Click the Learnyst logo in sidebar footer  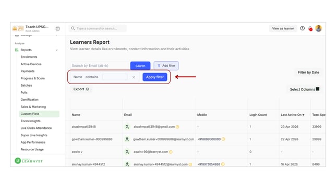click(29, 161)
